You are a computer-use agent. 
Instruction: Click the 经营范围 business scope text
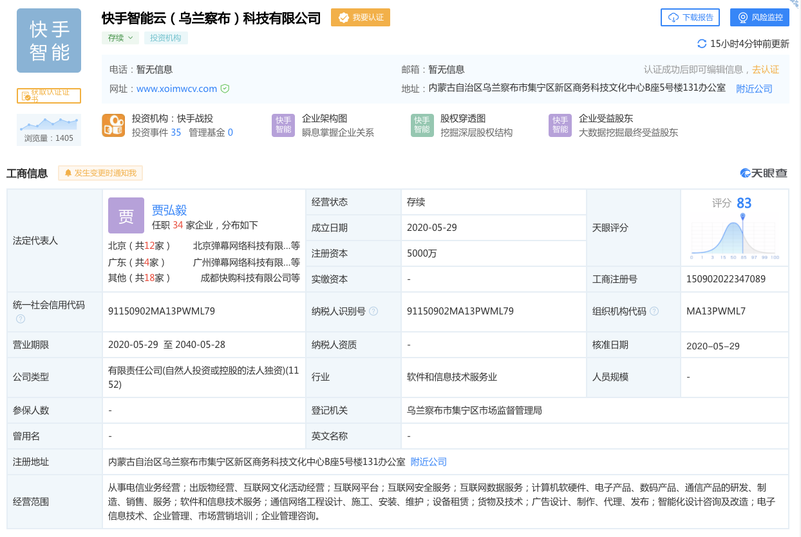(x=442, y=502)
